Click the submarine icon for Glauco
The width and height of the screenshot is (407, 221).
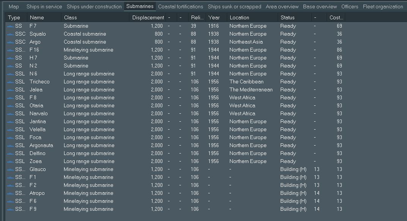coord(10,169)
